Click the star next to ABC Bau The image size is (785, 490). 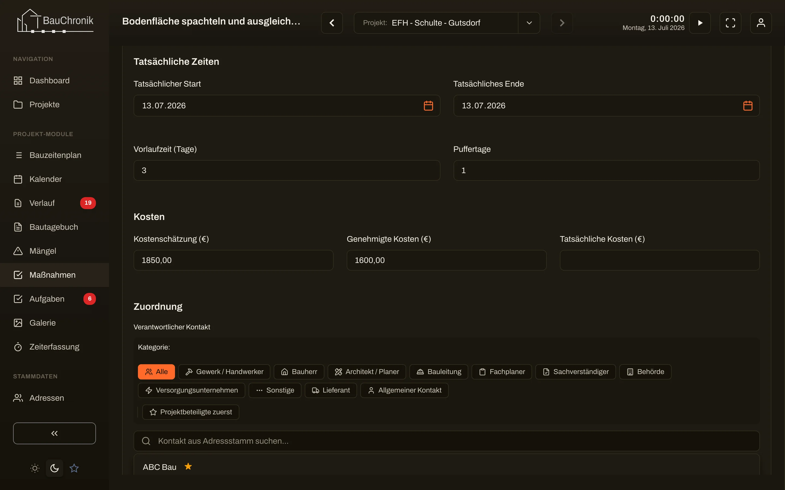coord(188,466)
